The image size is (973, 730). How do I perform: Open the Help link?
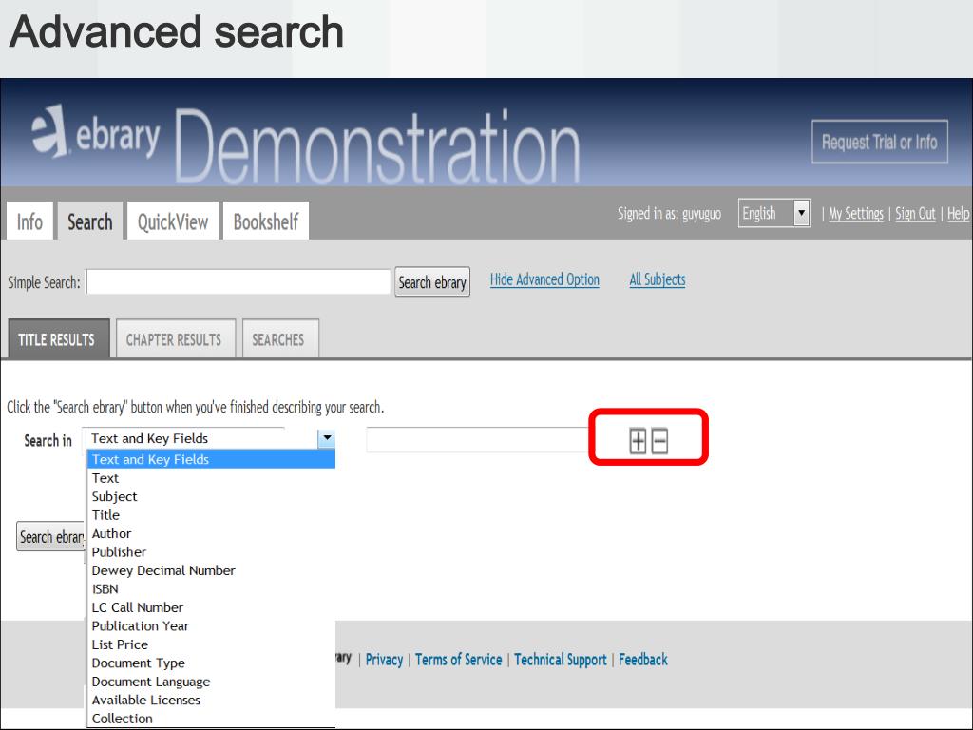coord(958,214)
